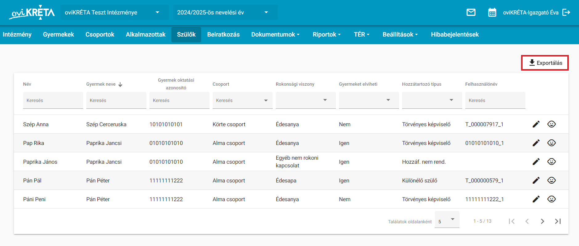Go to last page of results
579x246 pixels.
pos(558,221)
